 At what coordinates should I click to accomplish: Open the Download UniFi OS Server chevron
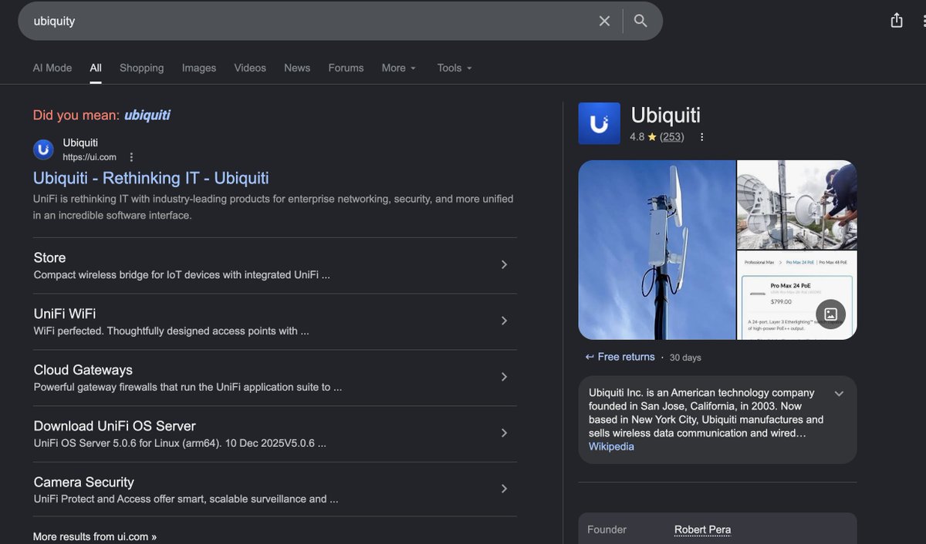coord(504,433)
